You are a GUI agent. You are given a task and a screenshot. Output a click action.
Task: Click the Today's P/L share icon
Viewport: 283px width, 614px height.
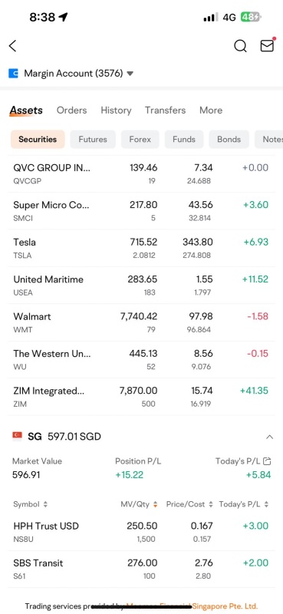(x=268, y=461)
